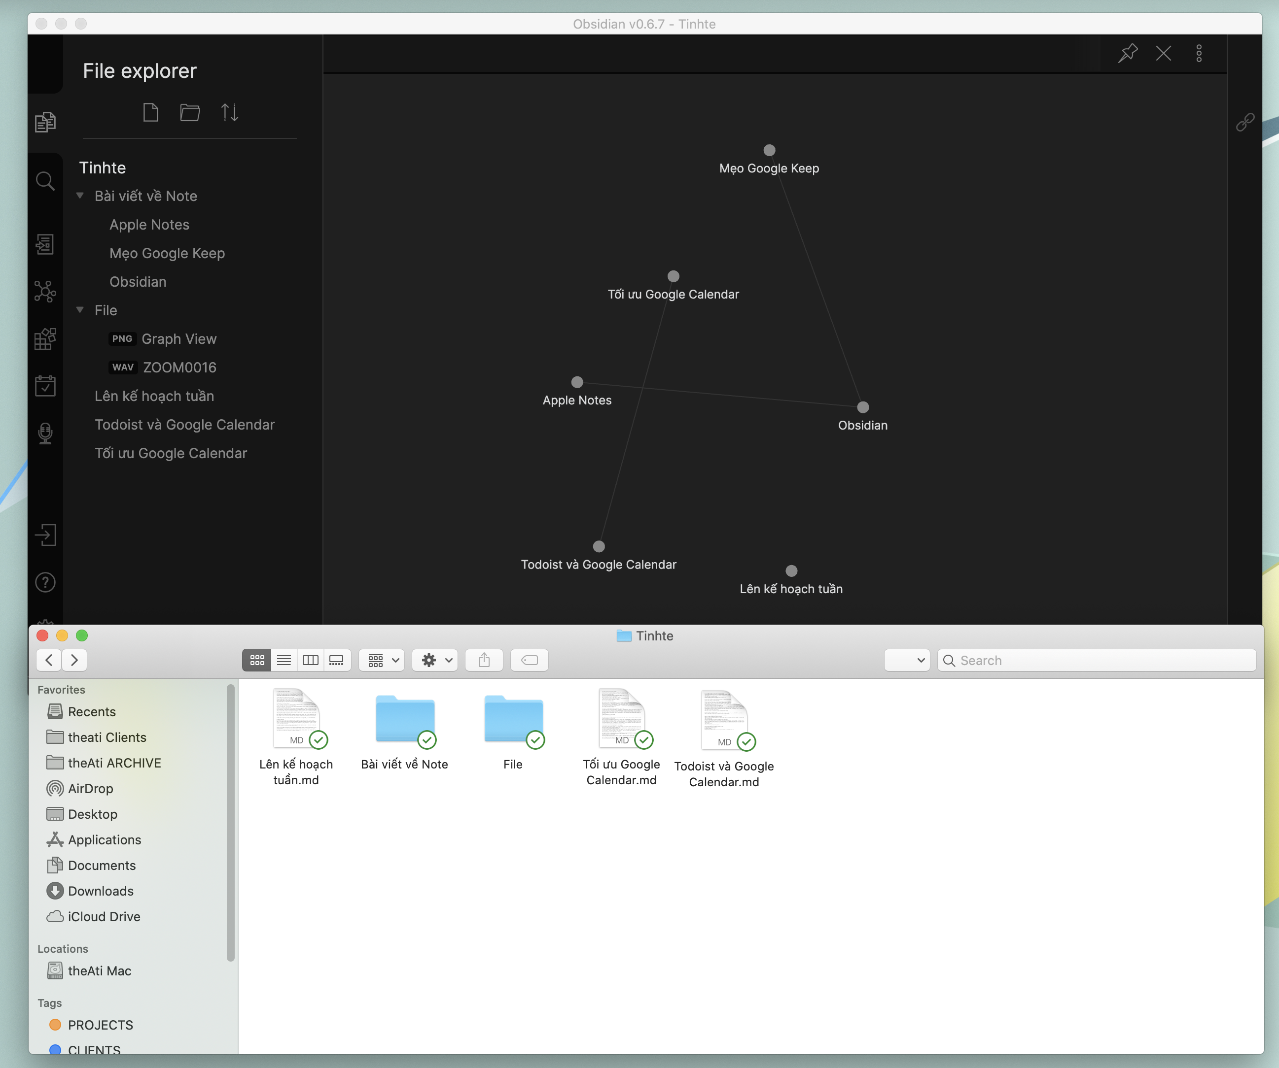
Task: Click the New note icon in File explorer
Action: [x=150, y=113]
